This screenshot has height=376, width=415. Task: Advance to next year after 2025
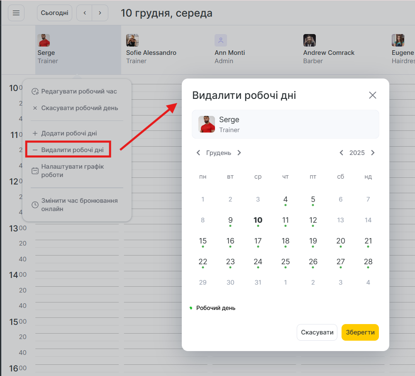tap(373, 153)
